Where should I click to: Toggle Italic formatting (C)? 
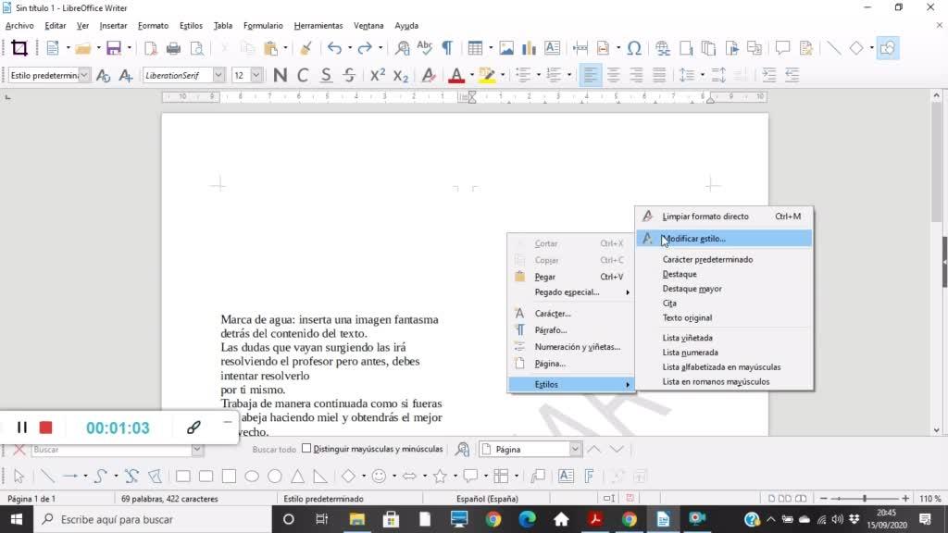pyautogui.click(x=303, y=75)
